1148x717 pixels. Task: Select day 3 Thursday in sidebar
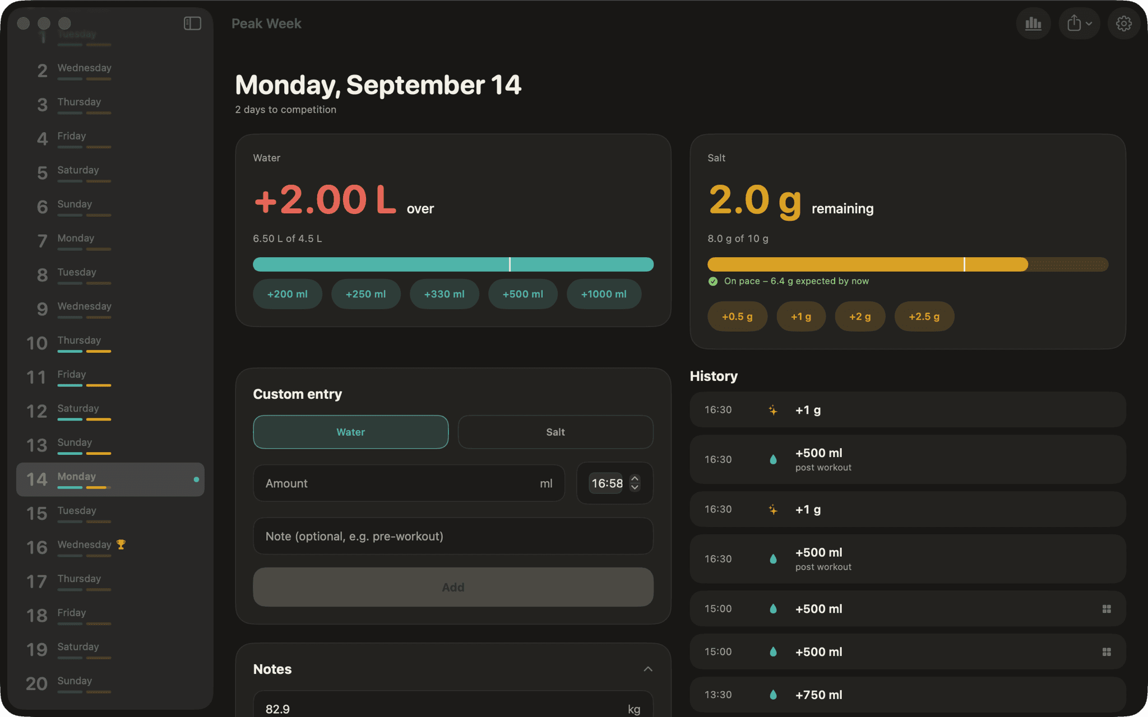click(110, 105)
